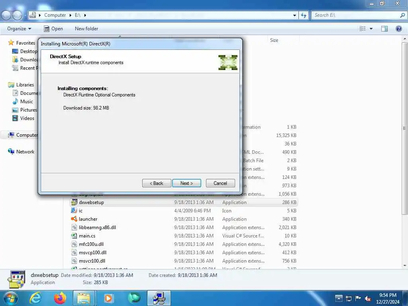Open Videos library
408x306 pixels.
point(24,118)
